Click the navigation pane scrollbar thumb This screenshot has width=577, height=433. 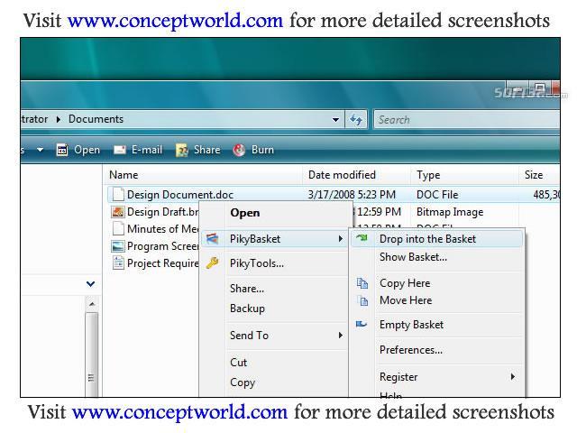coord(92,355)
